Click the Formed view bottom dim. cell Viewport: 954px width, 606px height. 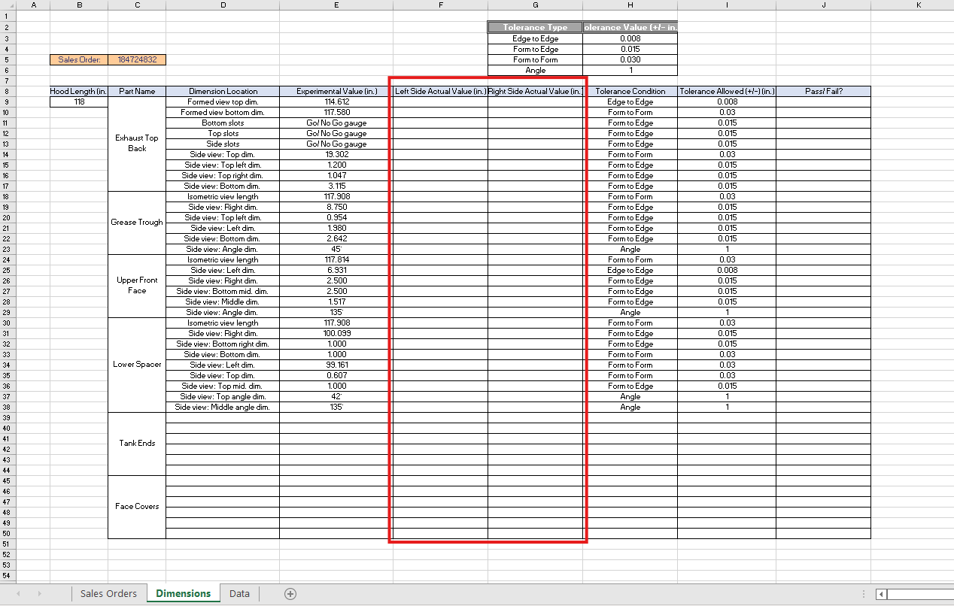(223, 112)
